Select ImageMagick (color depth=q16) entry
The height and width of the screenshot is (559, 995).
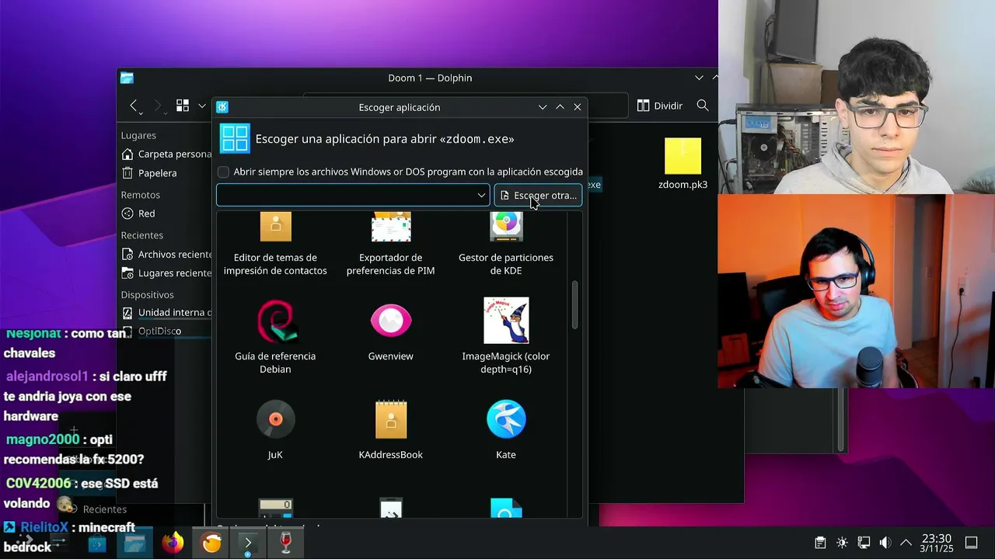point(505,335)
